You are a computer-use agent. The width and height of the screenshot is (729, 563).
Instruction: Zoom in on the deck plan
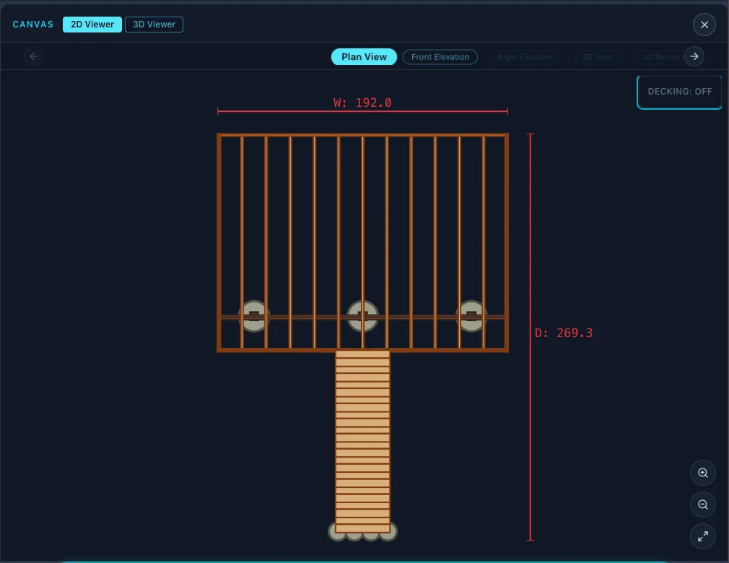[x=702, y=473]
